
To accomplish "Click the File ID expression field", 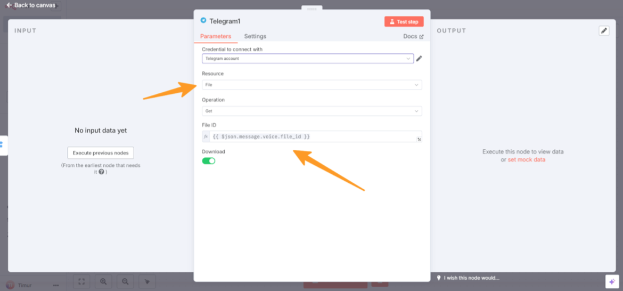I will (312, 136).
